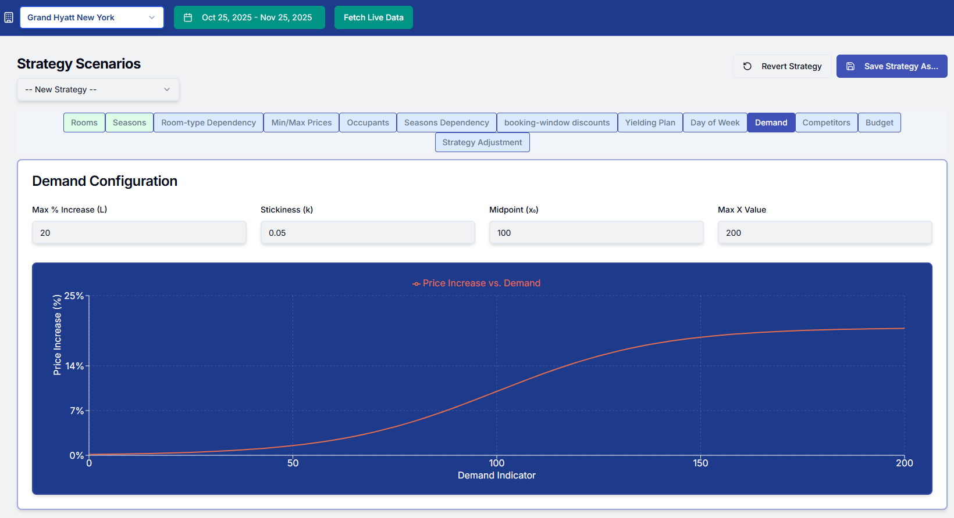Go to Strategy Adjustment tab
This screenshot has width=954, height=518.
[x=482, y=142]
